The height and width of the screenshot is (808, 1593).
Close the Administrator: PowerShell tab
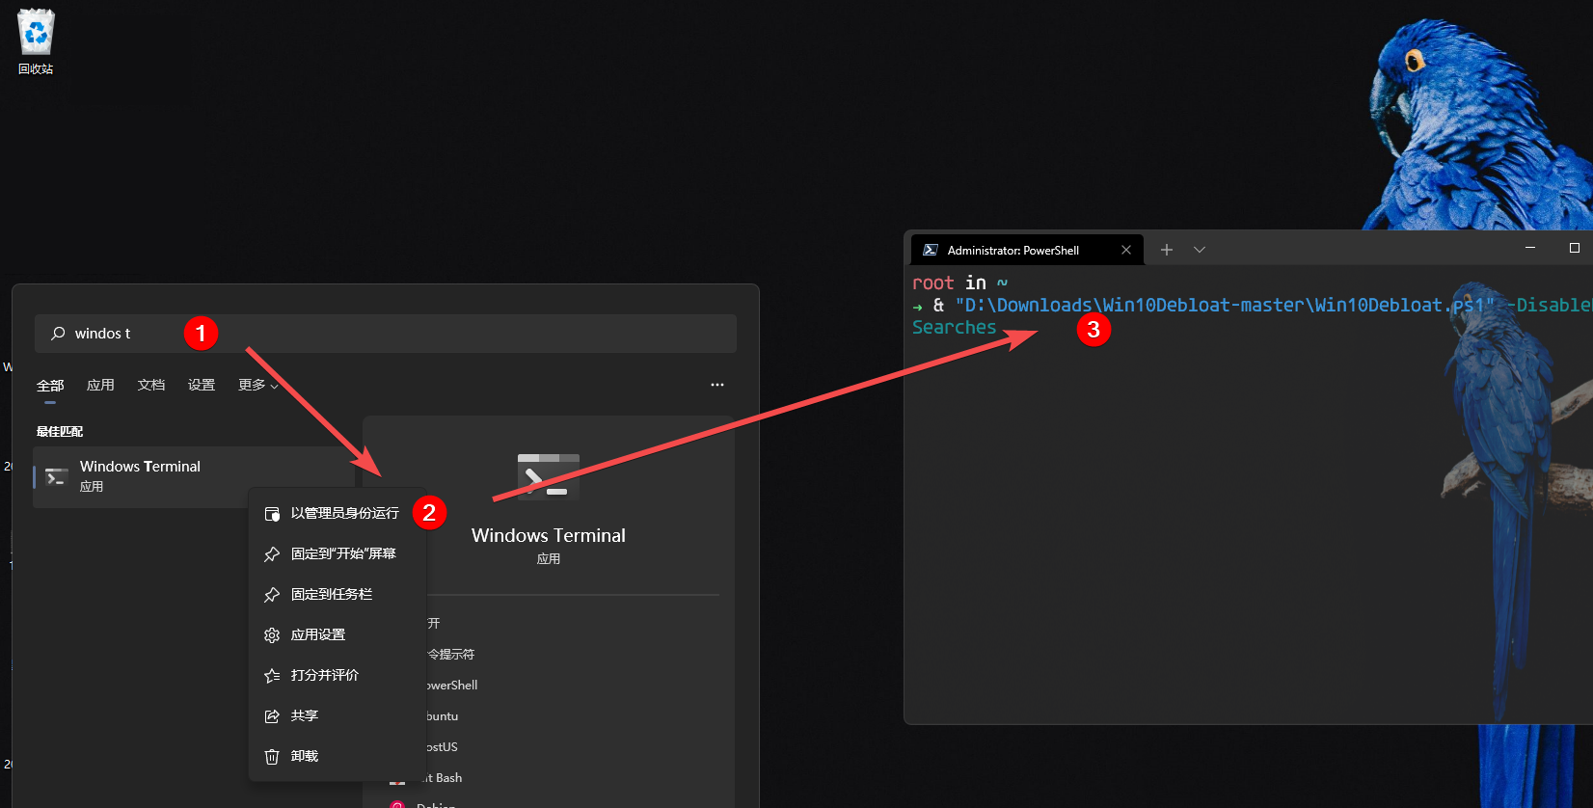coord(1126,250)
